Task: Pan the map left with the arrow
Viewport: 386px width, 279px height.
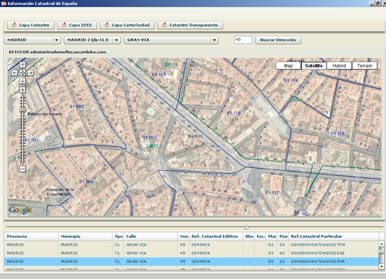Action: click(x=15, y=73)
